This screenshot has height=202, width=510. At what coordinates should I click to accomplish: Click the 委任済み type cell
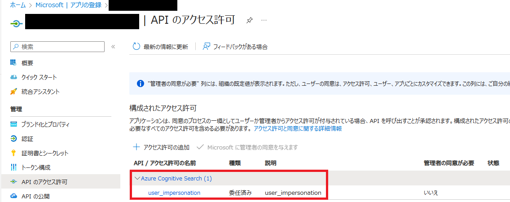click(240, 193)
